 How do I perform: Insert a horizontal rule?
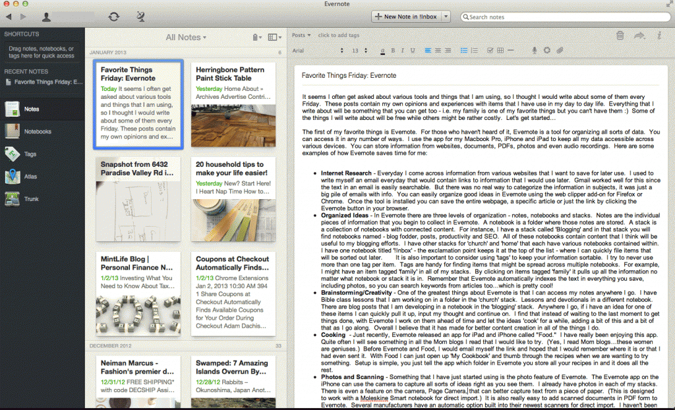(x=511, y=50)
